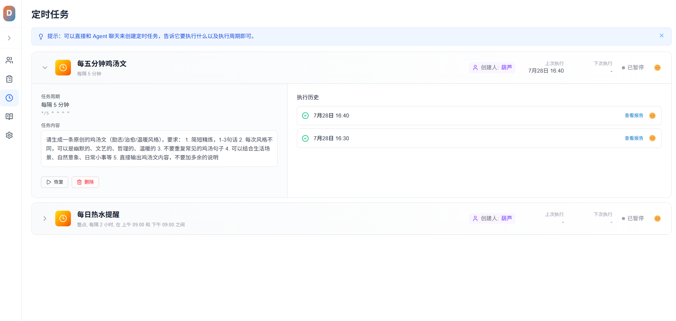
Task: View report for 7月28日 16:30 run
Action: [634, 138]
